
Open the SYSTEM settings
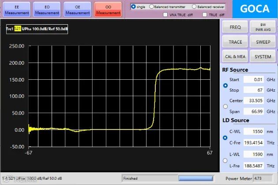pyautogui.click(x=263, y=56)
